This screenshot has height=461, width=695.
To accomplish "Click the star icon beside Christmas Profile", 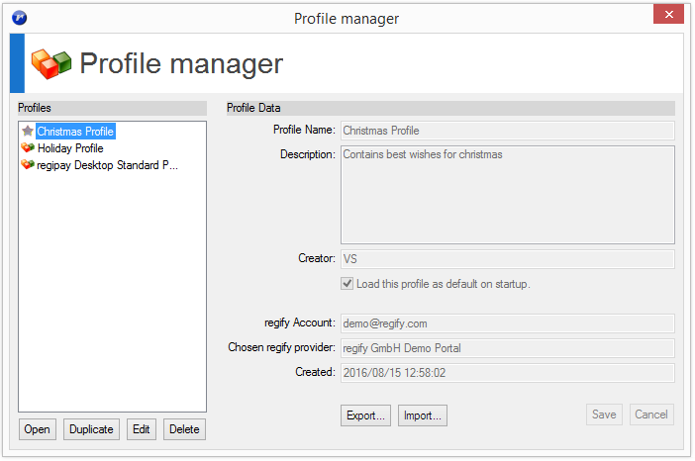I will tap(28, 132).
